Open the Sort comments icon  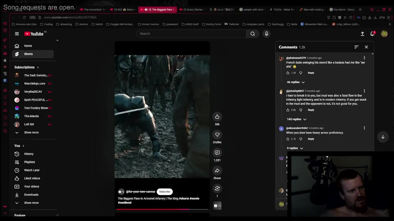click(x=356, y=47)
